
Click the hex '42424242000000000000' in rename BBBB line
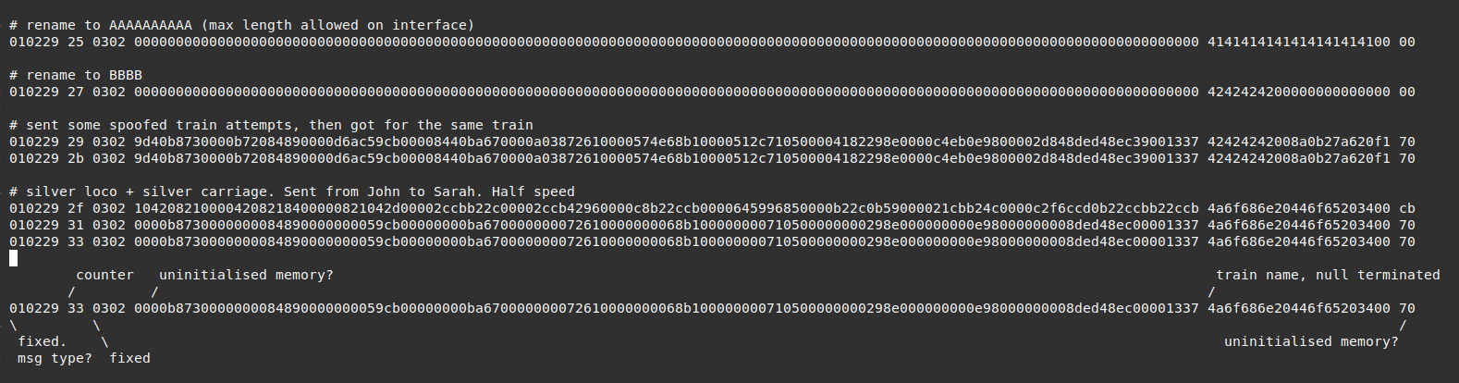click(1299, 92)
